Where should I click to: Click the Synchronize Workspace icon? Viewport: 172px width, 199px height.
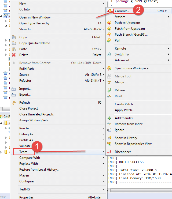click(x=109, y=68)
